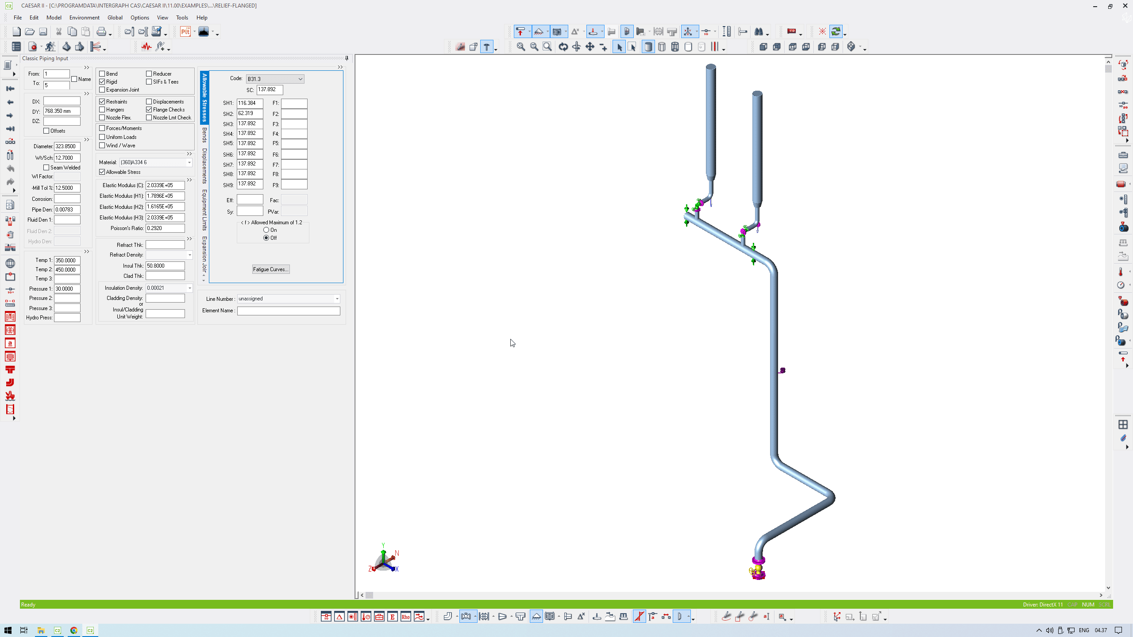The width and height of the screenshot is (1133, 637).
Task: Click the Pan view icon
Action: (590, 47)
